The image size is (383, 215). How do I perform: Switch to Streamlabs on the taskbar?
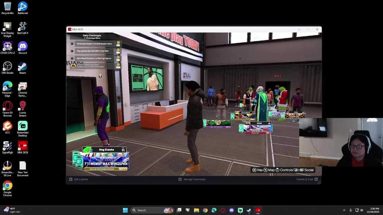(240, 210)
